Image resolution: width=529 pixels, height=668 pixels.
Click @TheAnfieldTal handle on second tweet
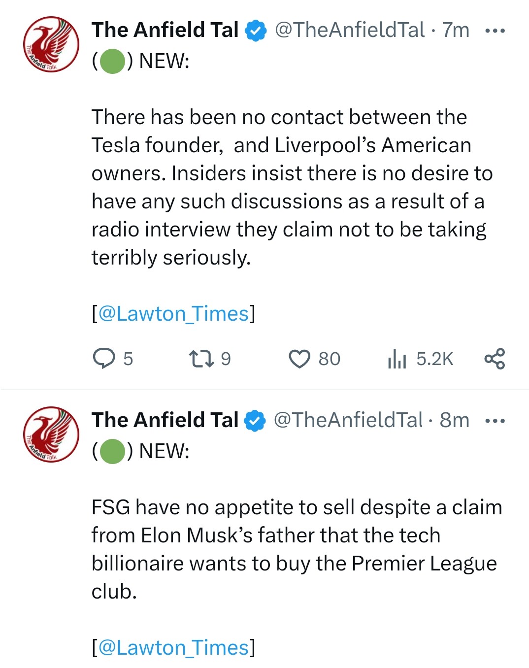pyautogui.click(x=348, y=420)
